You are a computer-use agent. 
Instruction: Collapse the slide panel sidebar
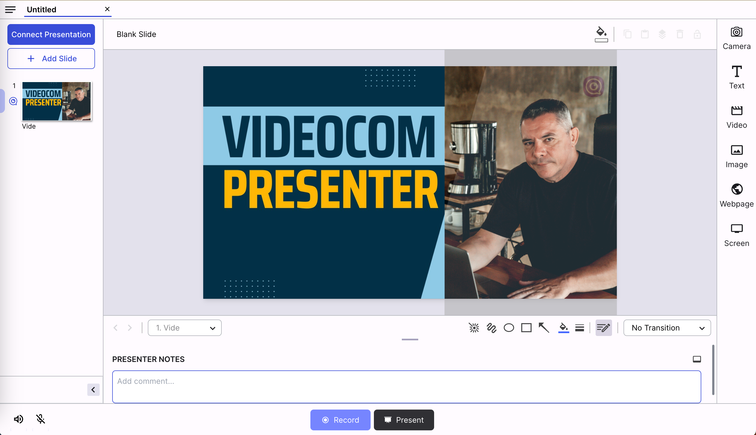click(x=93, y=390)
